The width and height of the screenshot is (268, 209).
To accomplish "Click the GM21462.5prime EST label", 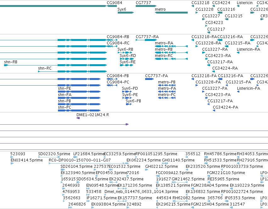I will 188,179.
